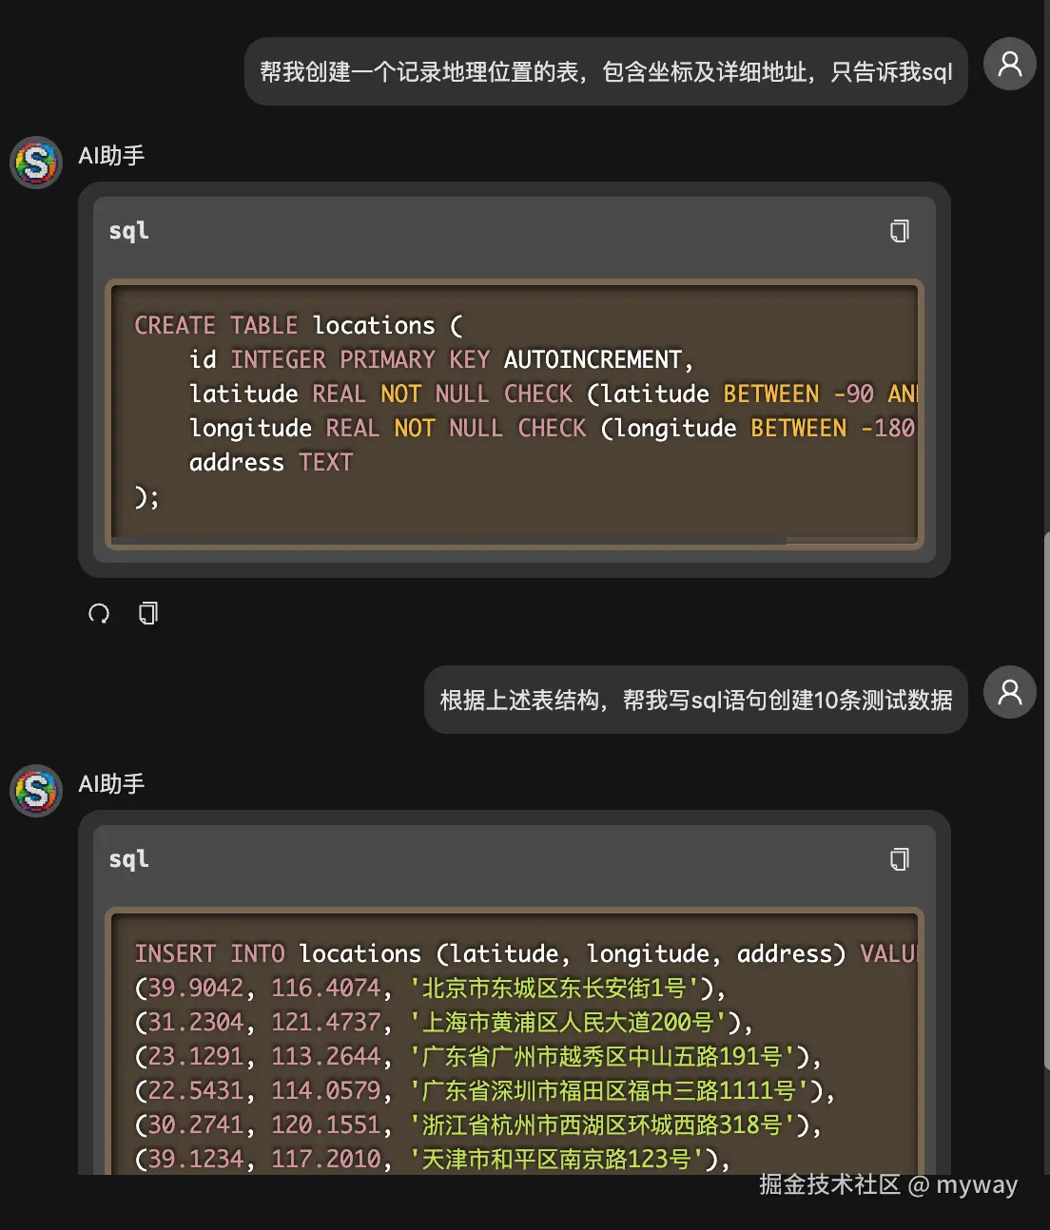Select the message 根据上述表结构 创建10条测试数据
This screenshot has width=1050, height=1230.
tap(695, 700)
